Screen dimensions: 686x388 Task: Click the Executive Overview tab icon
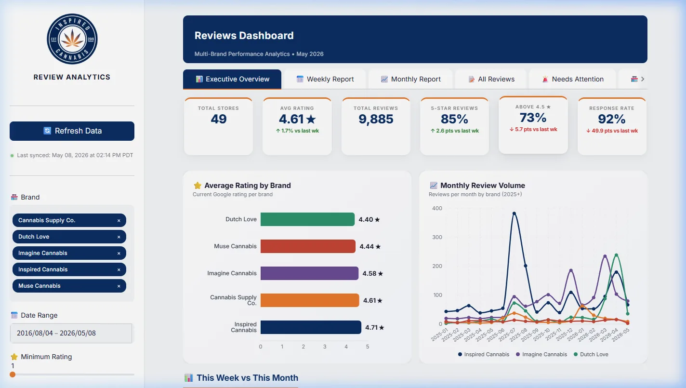point(199,79)
